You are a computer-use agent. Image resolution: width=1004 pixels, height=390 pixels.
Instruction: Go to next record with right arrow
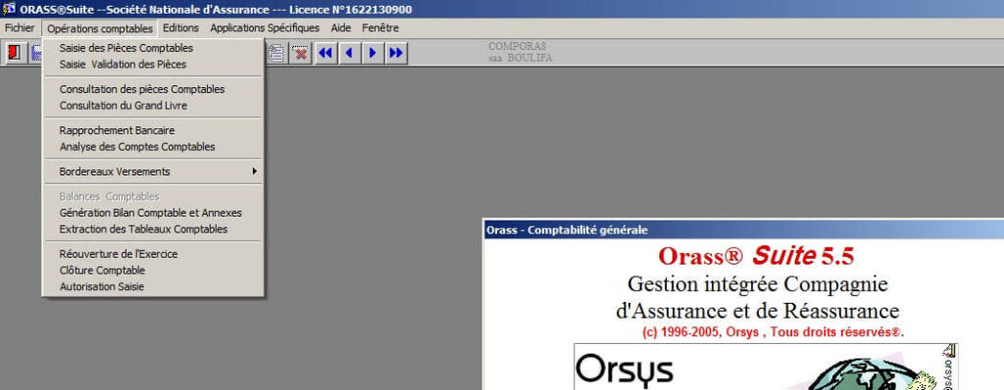[372, 53]
